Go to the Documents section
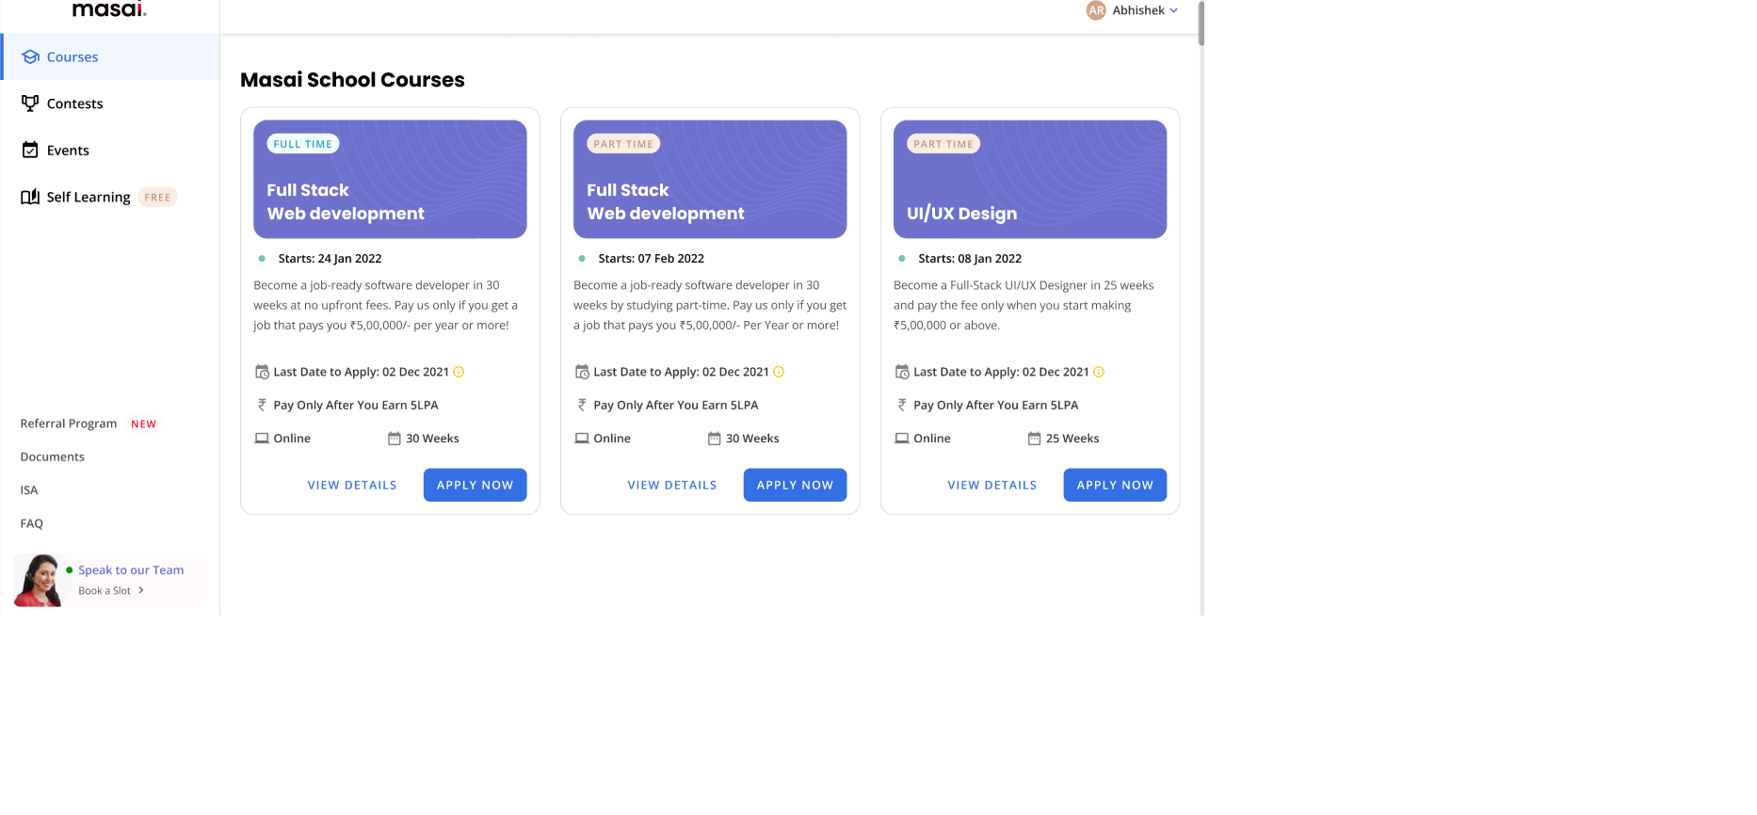 53,456
